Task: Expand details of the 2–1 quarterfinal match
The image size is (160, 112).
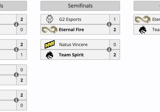Action: (x=16, y=50)
